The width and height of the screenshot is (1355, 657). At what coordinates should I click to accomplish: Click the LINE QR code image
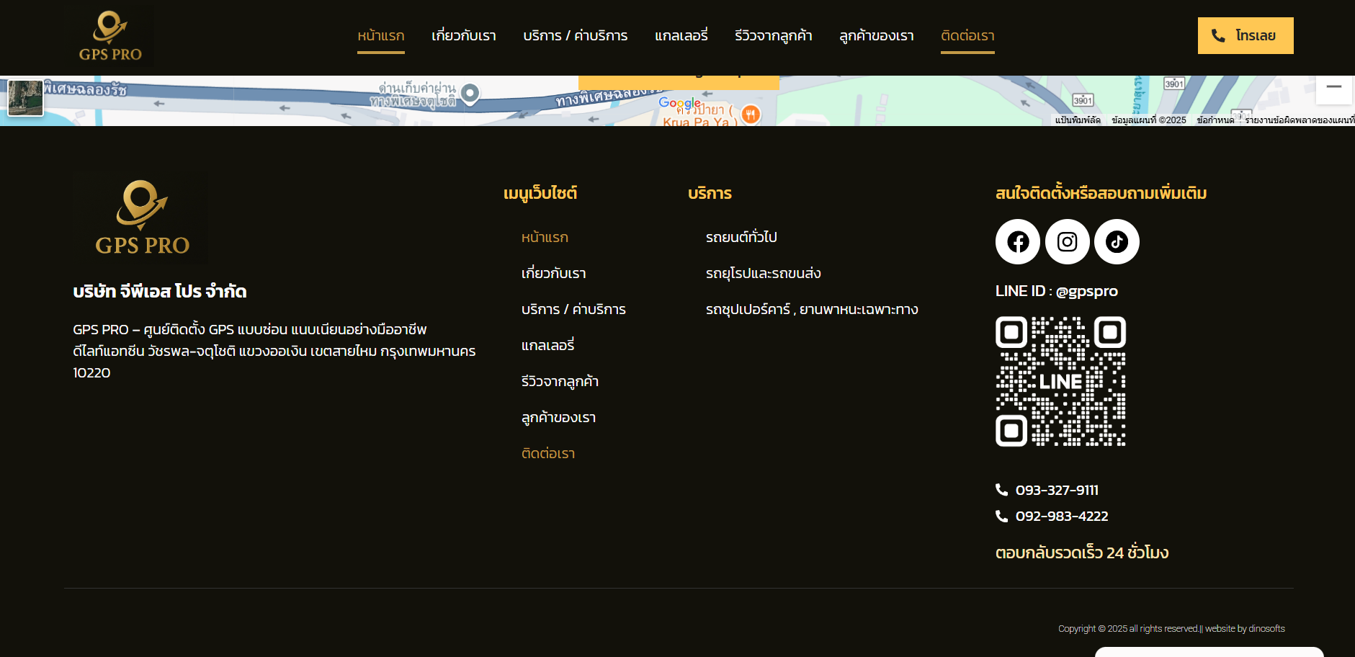coord(1060,381)
